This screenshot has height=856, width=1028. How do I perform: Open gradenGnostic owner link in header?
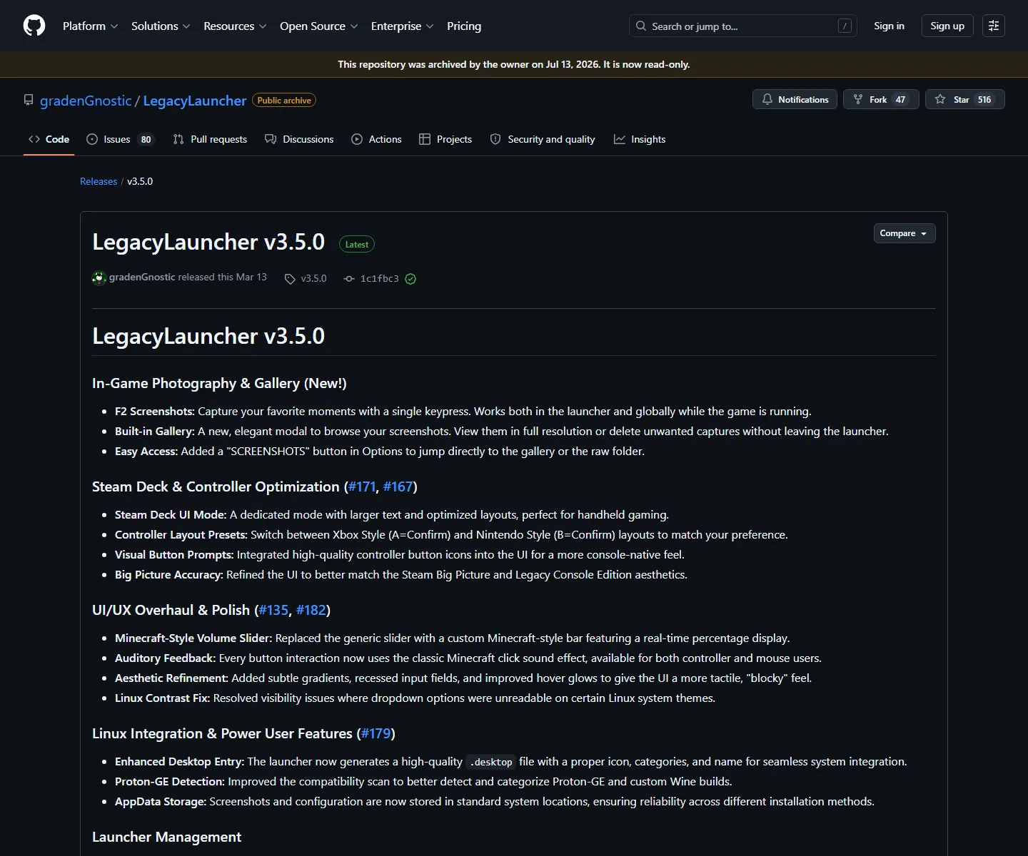(86, 101)
